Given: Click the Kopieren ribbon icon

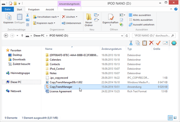Looking at the screenshot, I should click(x=8, y=17).
